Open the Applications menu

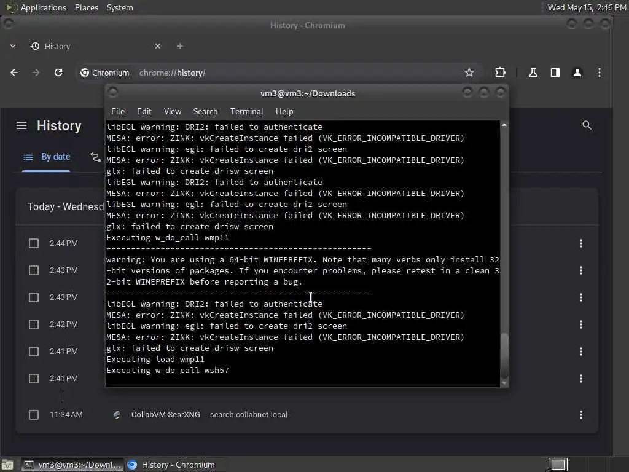click(44, 7)
